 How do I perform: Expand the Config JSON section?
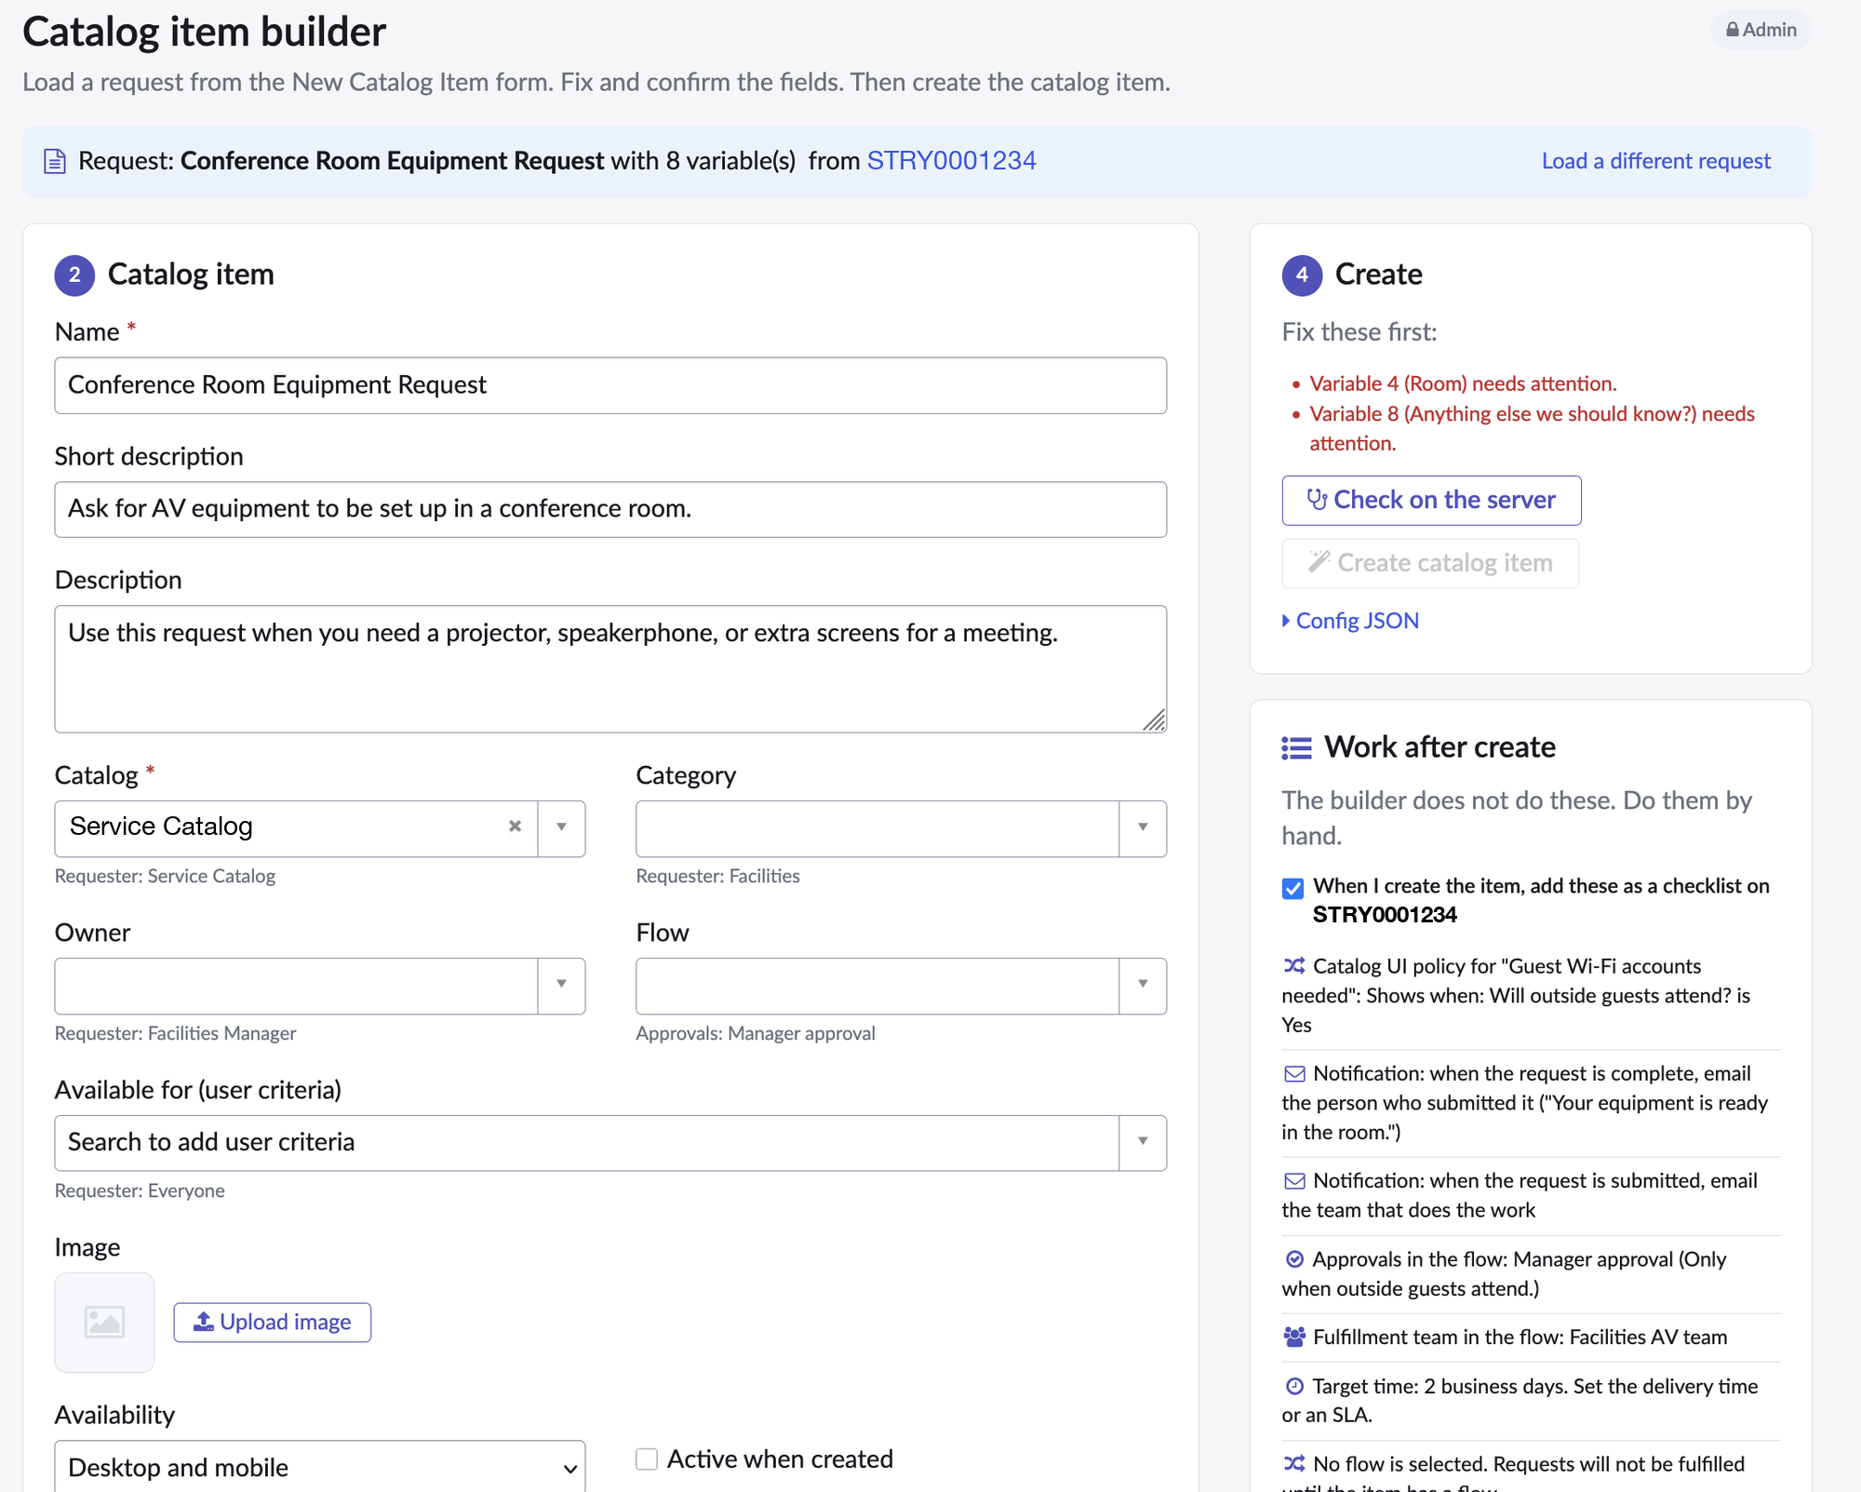coord(1350,621)
